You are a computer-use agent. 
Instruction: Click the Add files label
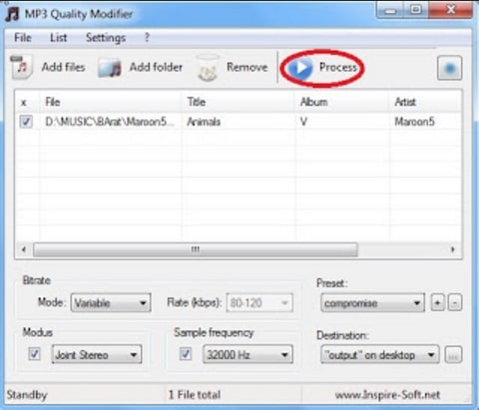[x=63, y=67]
